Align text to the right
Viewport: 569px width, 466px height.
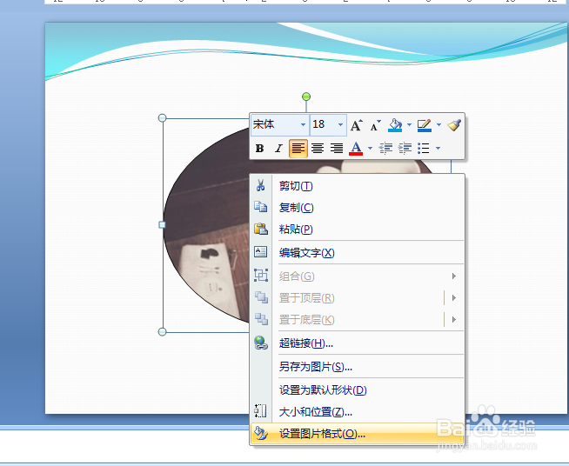pos(337,149)
